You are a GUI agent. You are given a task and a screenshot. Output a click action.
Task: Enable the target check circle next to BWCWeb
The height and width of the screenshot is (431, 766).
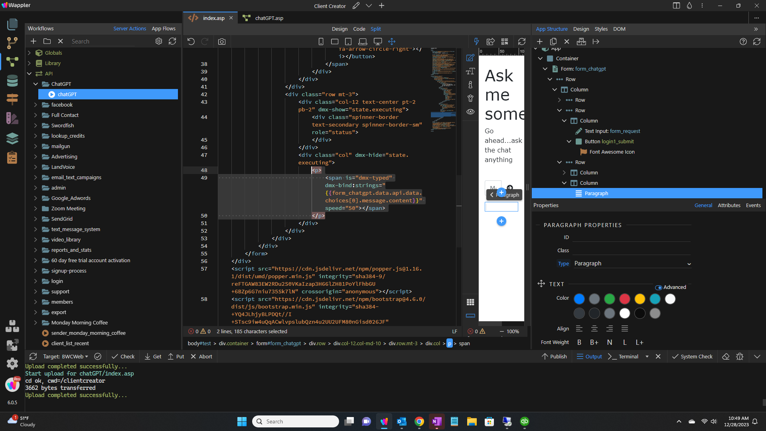tap(98, 356)
